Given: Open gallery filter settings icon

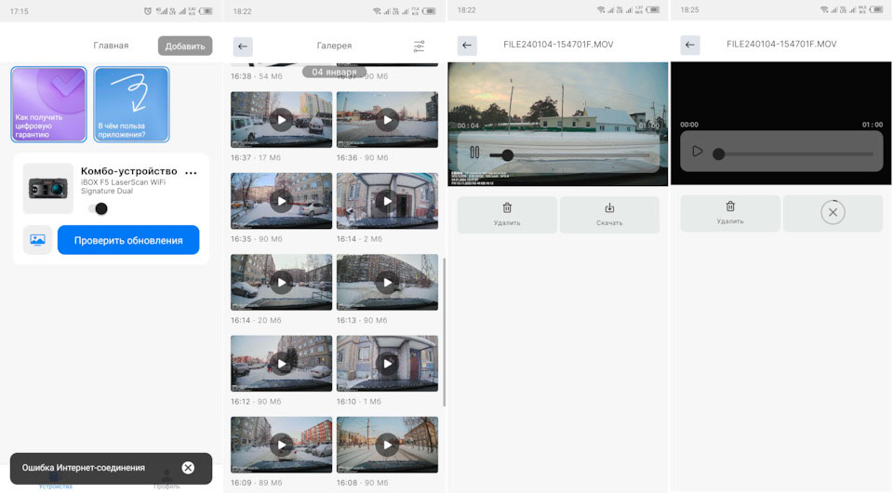Looking at the screenshot, I should point(419,46).
